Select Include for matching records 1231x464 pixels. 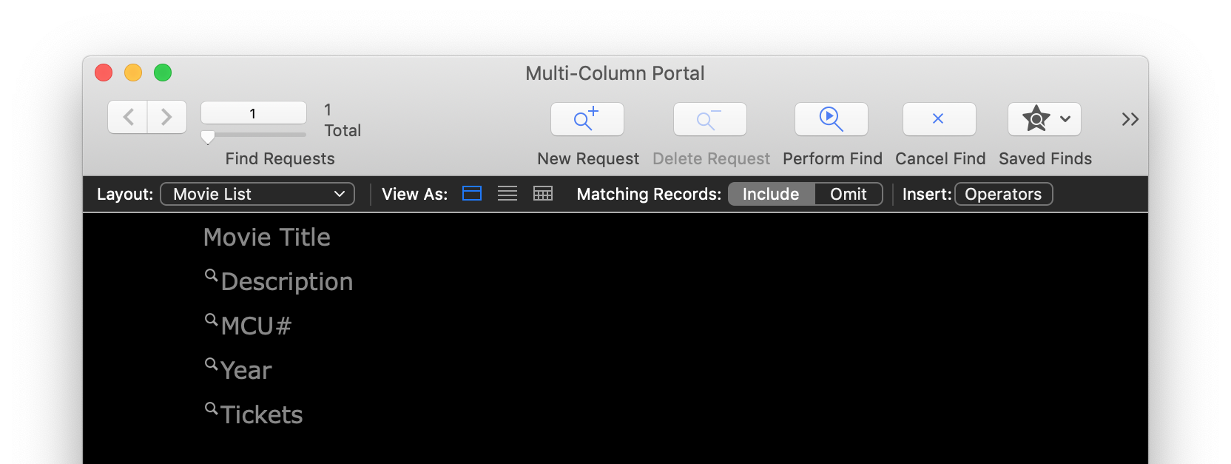coord(771,194)
